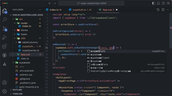The width and height of the screenshot is (172, 96).
Task: Open editor More Actions ellipsis
Action: click(168, 10)
